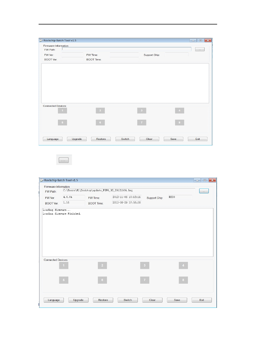
Task: Click Upgrade in the empty-firmware window
Action: point(77,139)
